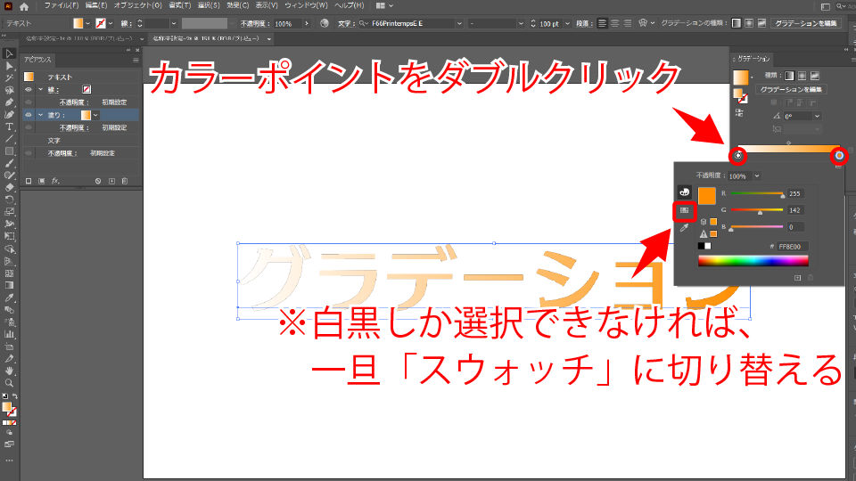Viewport: 856px width, 481px height.
Task: Clear appearance with the circle-slash icon
Action: point(98,181)
